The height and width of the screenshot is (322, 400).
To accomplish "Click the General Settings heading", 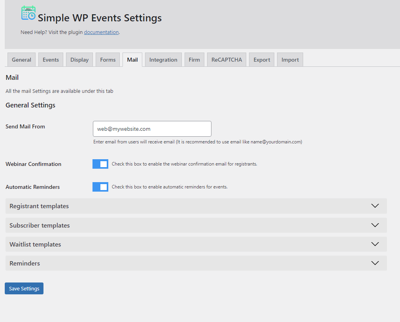I will [30, 105].
